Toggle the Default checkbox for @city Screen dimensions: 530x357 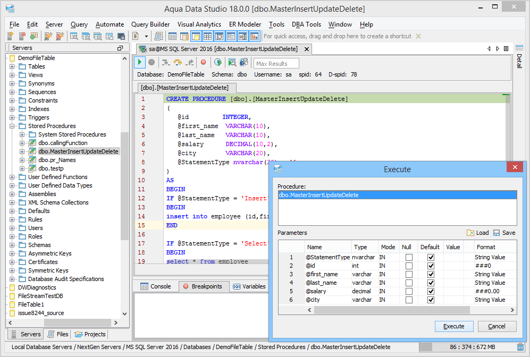431,300
